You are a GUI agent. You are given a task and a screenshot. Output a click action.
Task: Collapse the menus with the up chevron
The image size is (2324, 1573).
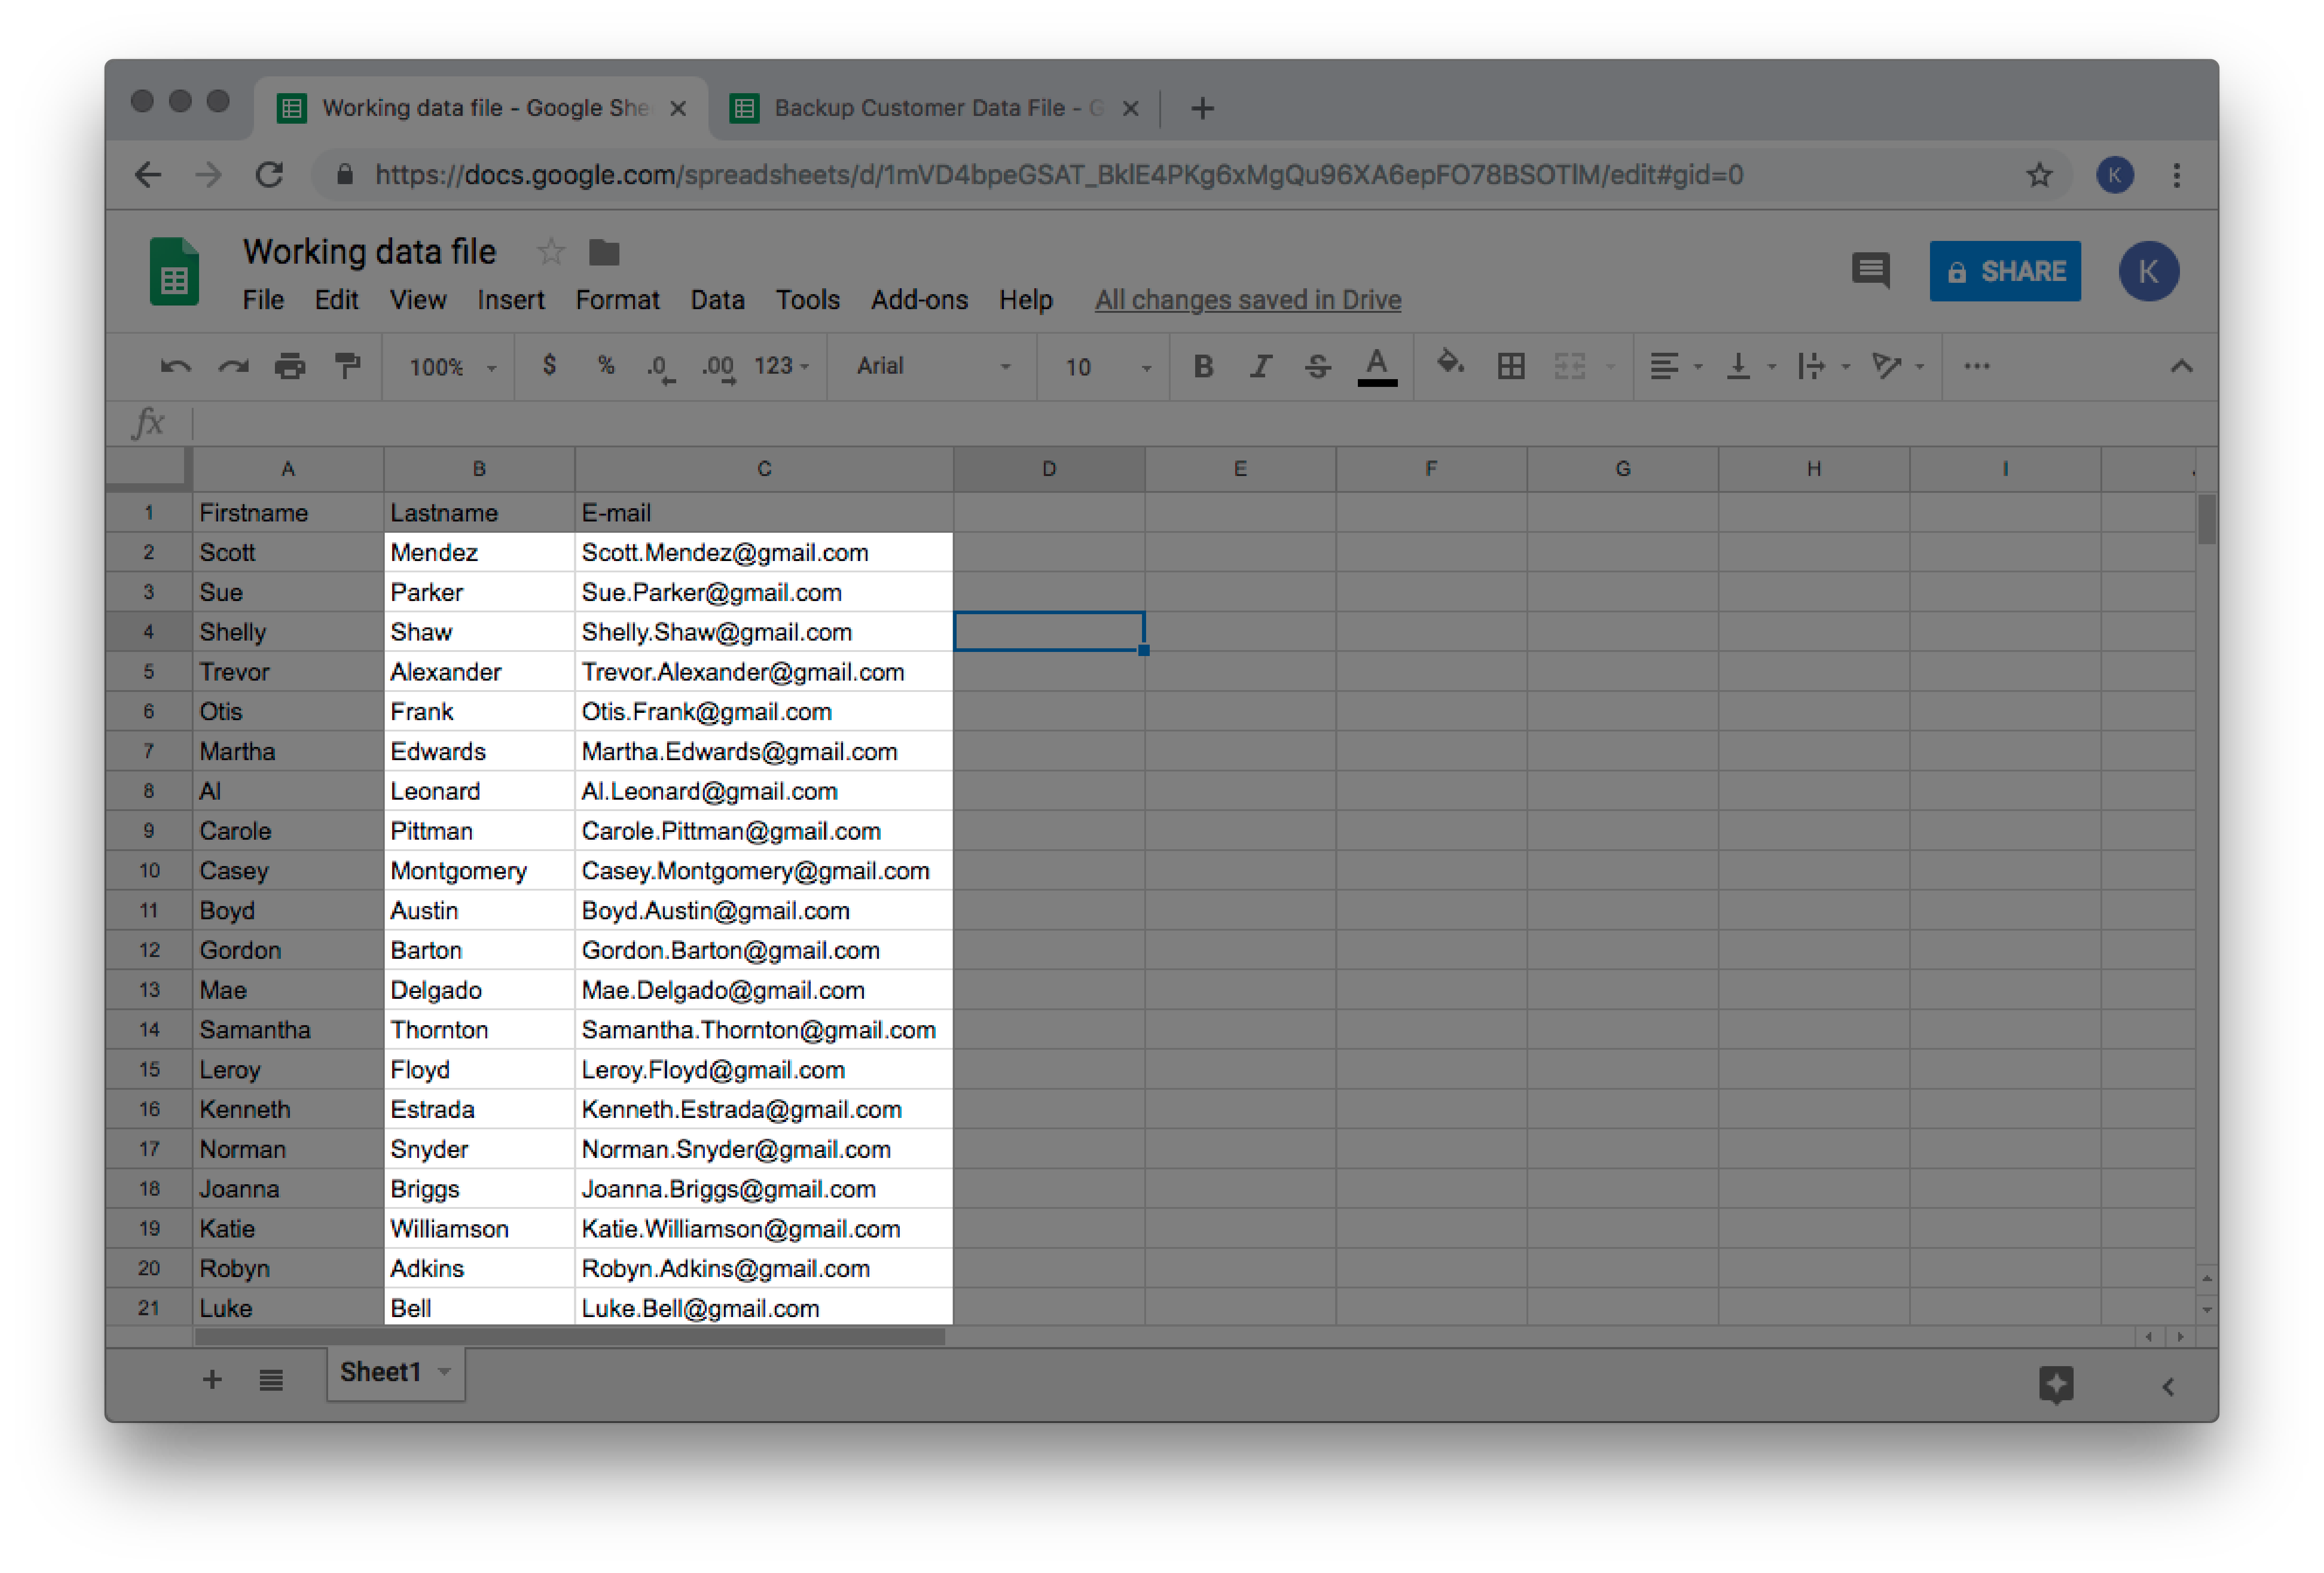(2181, 366)
